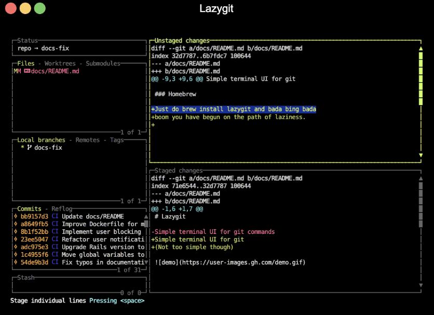Click the gray Staged changes scrollbar thumb
Screen dimensions: 434x315
click(421, 204)
